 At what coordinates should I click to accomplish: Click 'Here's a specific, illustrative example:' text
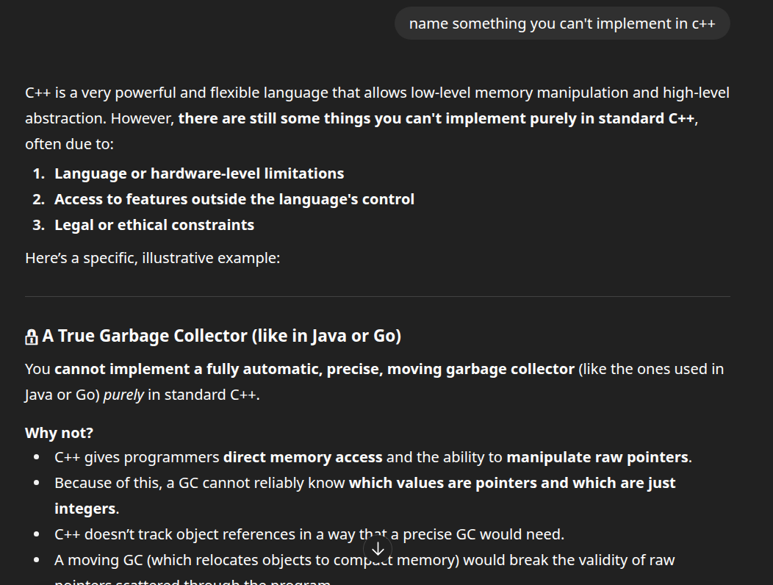152,258
